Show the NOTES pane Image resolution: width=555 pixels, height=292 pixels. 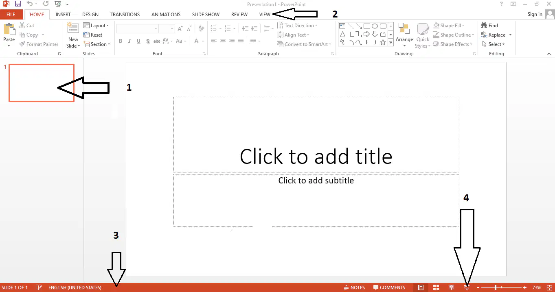[x=354, y=288]
